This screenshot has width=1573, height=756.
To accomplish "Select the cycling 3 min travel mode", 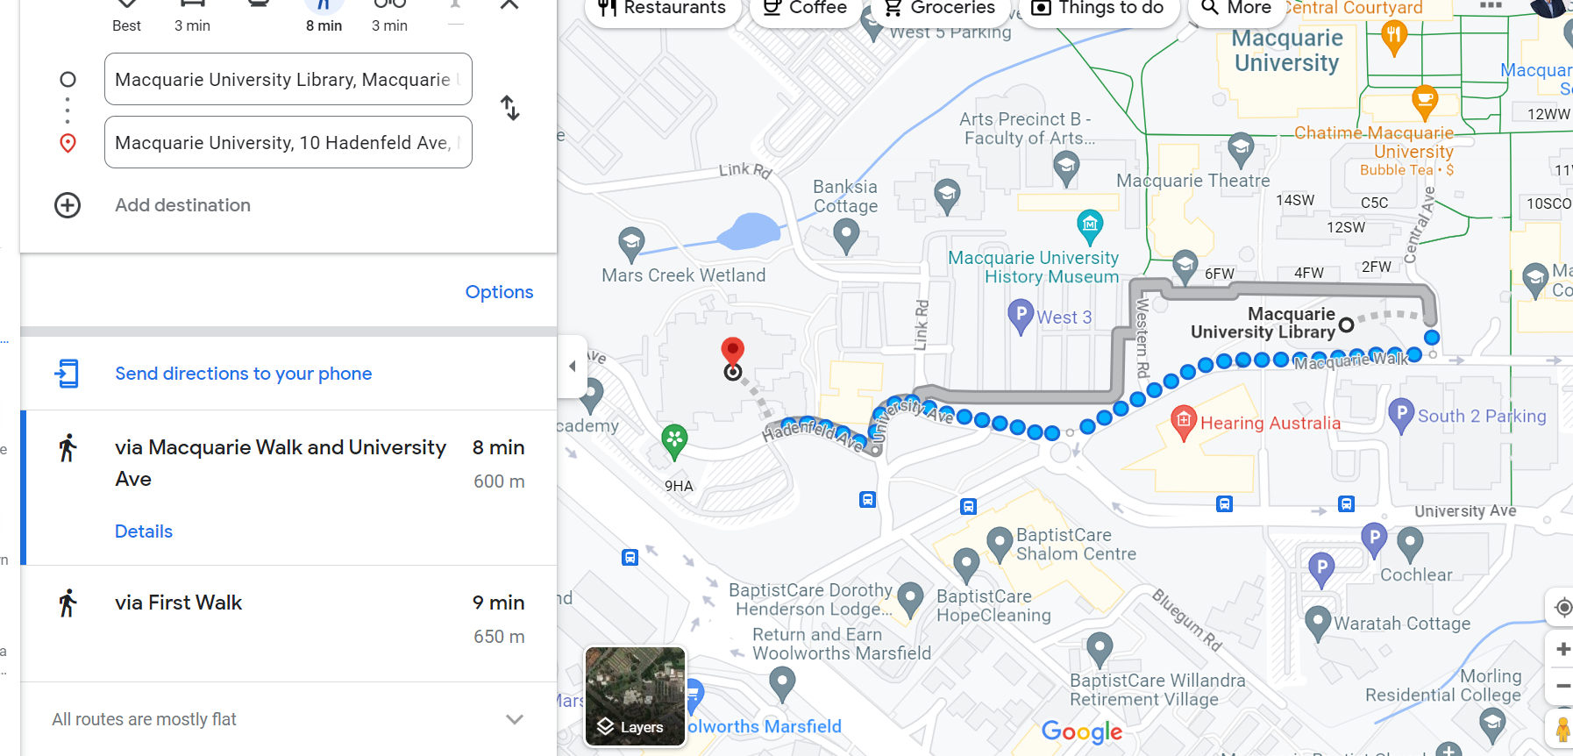I will [389, 17].
